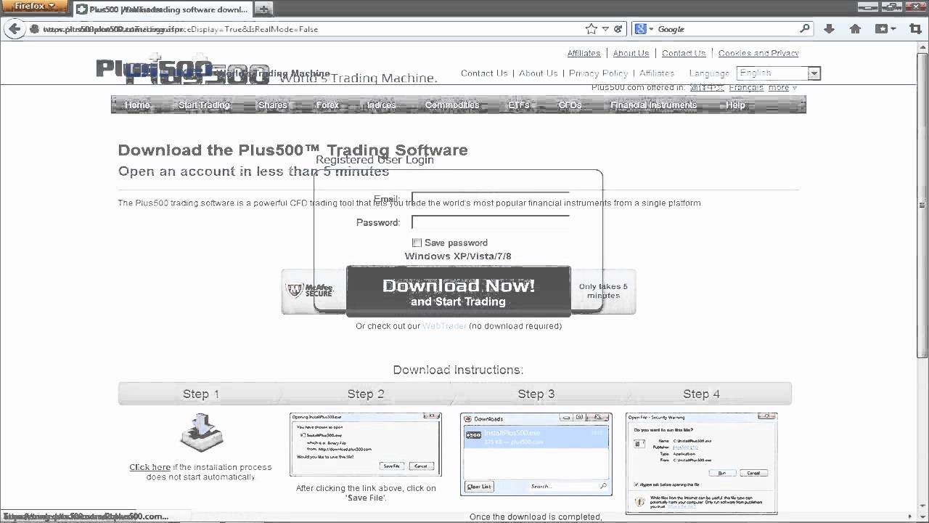Go back with the browser back arrow
The image size is (929, 523).
[x=14, y=29]
